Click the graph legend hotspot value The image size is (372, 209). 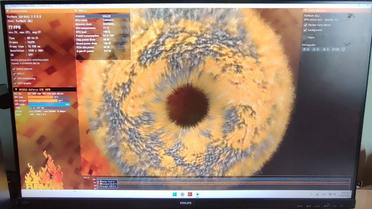pyautogui.click(x=108, y=184)
